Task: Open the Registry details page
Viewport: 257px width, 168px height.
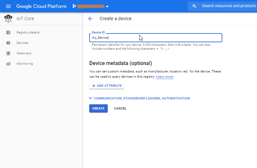Action: point(28,32)
